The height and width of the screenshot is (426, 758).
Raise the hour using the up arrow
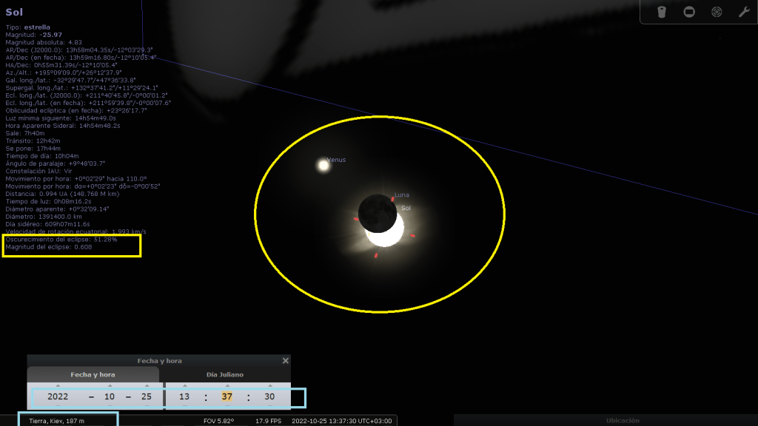[x=184, y=386]
